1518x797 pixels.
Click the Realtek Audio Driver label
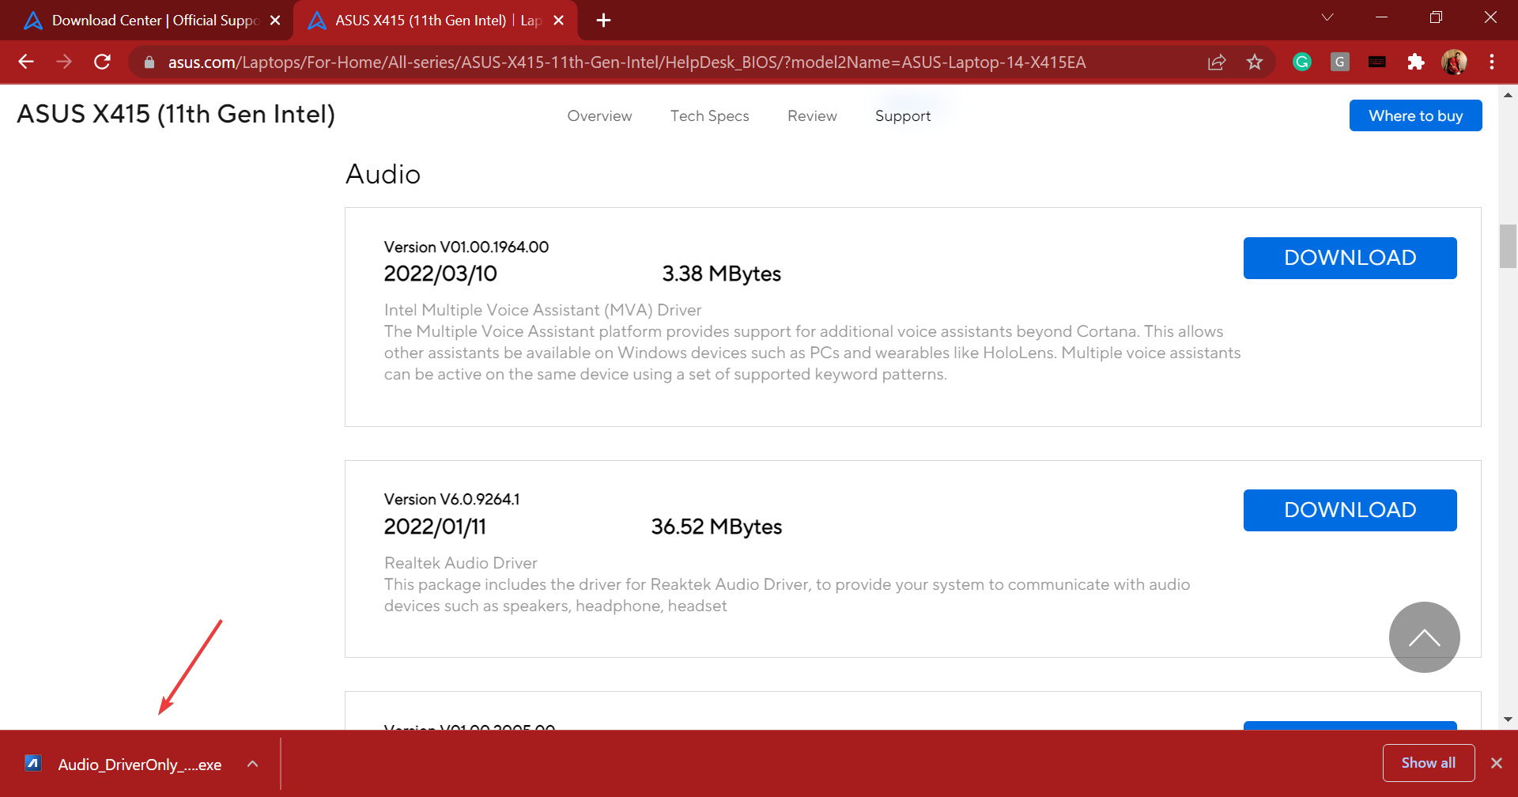[x=460, y=563]
